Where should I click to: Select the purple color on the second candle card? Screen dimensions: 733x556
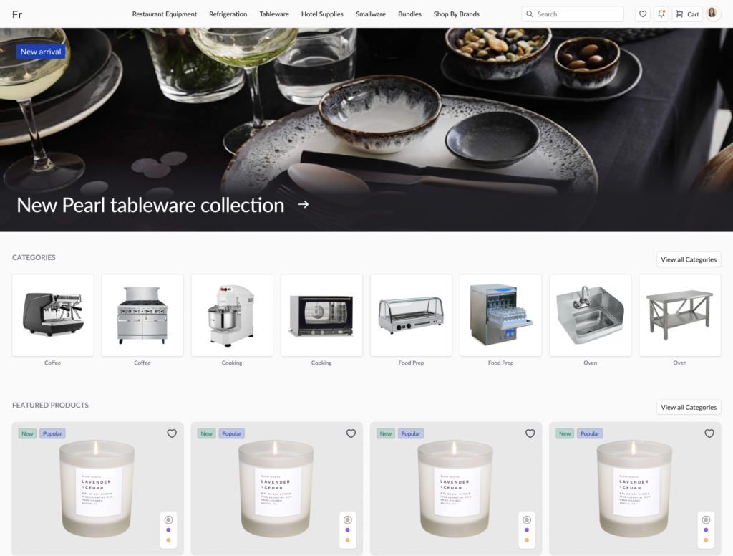click(x=347, y=530)
